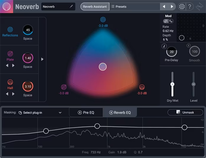Click the mid EQ node at 733 Hz

pos(97,126)
